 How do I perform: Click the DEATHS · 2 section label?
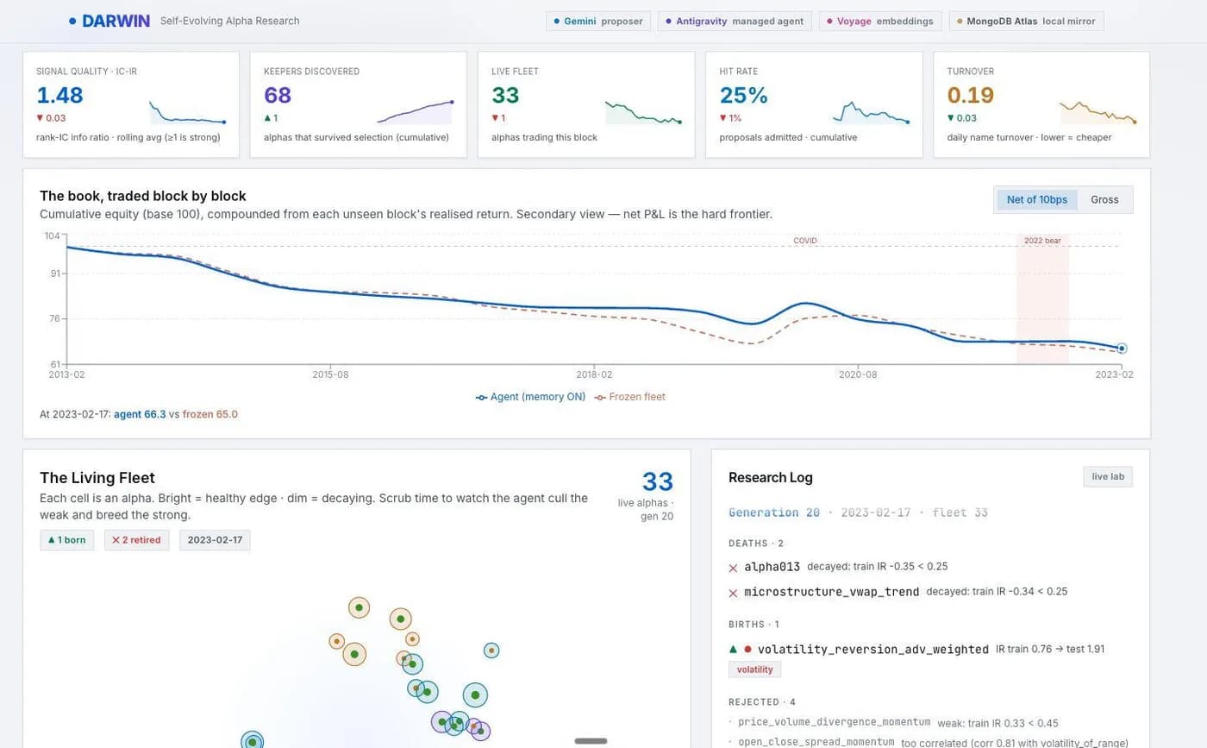coord(756,544)
